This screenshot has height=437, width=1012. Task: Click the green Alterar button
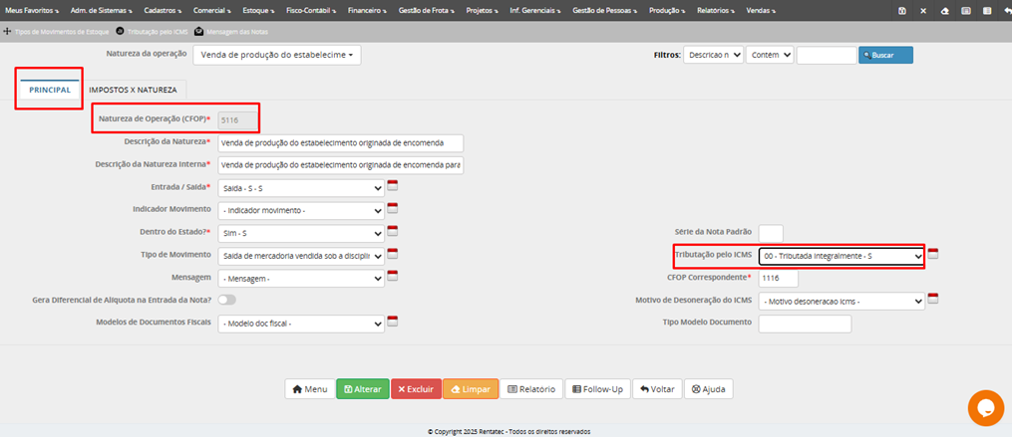click(x=362, y=389)
